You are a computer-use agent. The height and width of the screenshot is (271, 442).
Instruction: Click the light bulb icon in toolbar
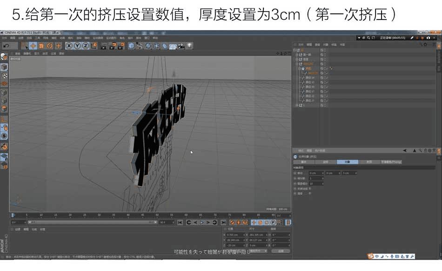coord(189,45)
